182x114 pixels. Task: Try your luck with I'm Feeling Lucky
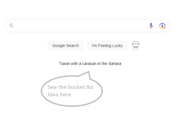(107, 46)
